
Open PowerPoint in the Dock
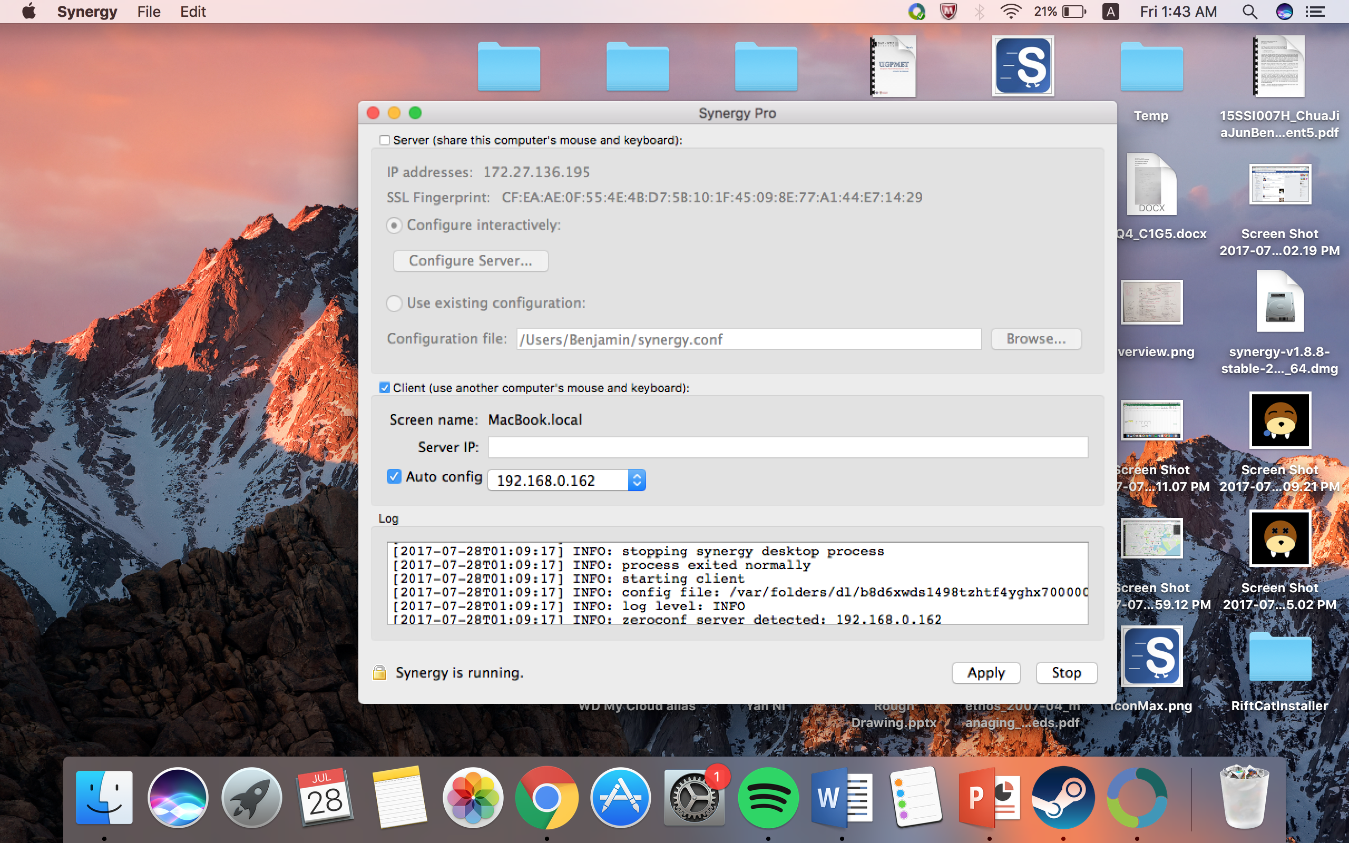pos(990,797)
